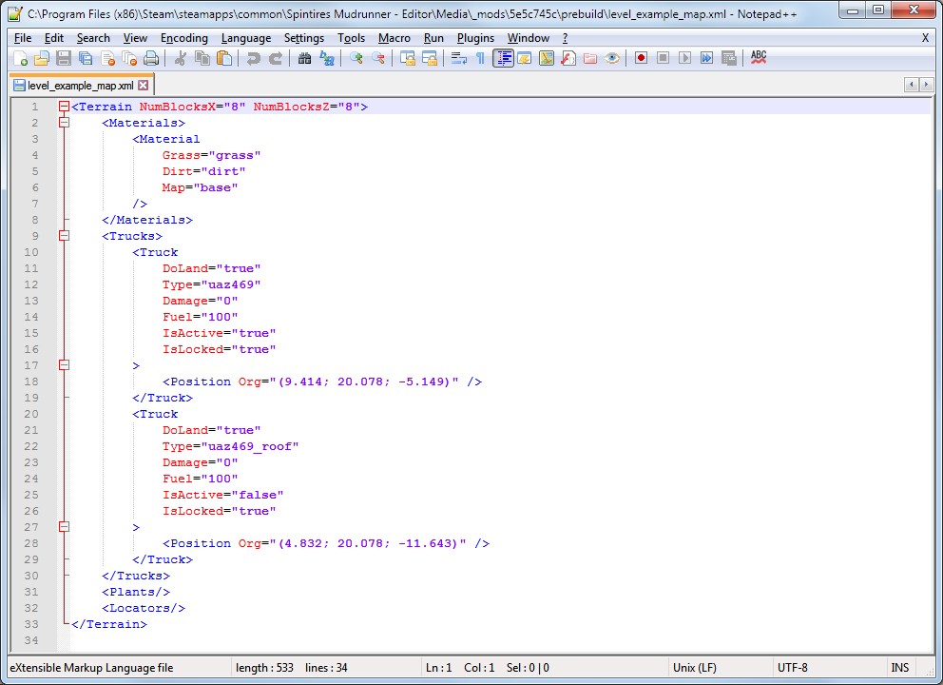Open the View menu
The image size is (943, 685).
tap(135, 38)
